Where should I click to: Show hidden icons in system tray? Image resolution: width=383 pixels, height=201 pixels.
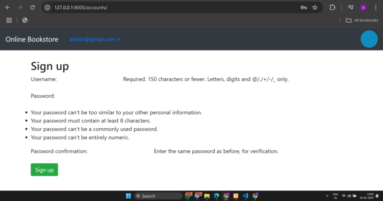pos(327,196)
